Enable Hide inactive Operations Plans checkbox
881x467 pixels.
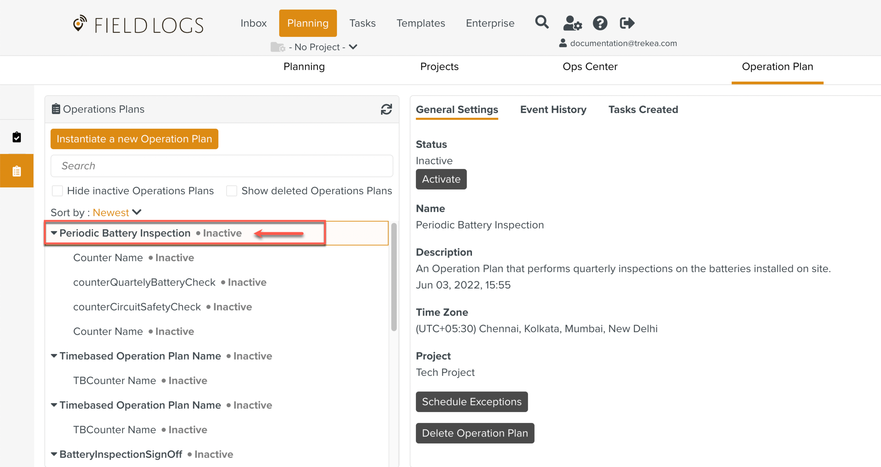57,191
